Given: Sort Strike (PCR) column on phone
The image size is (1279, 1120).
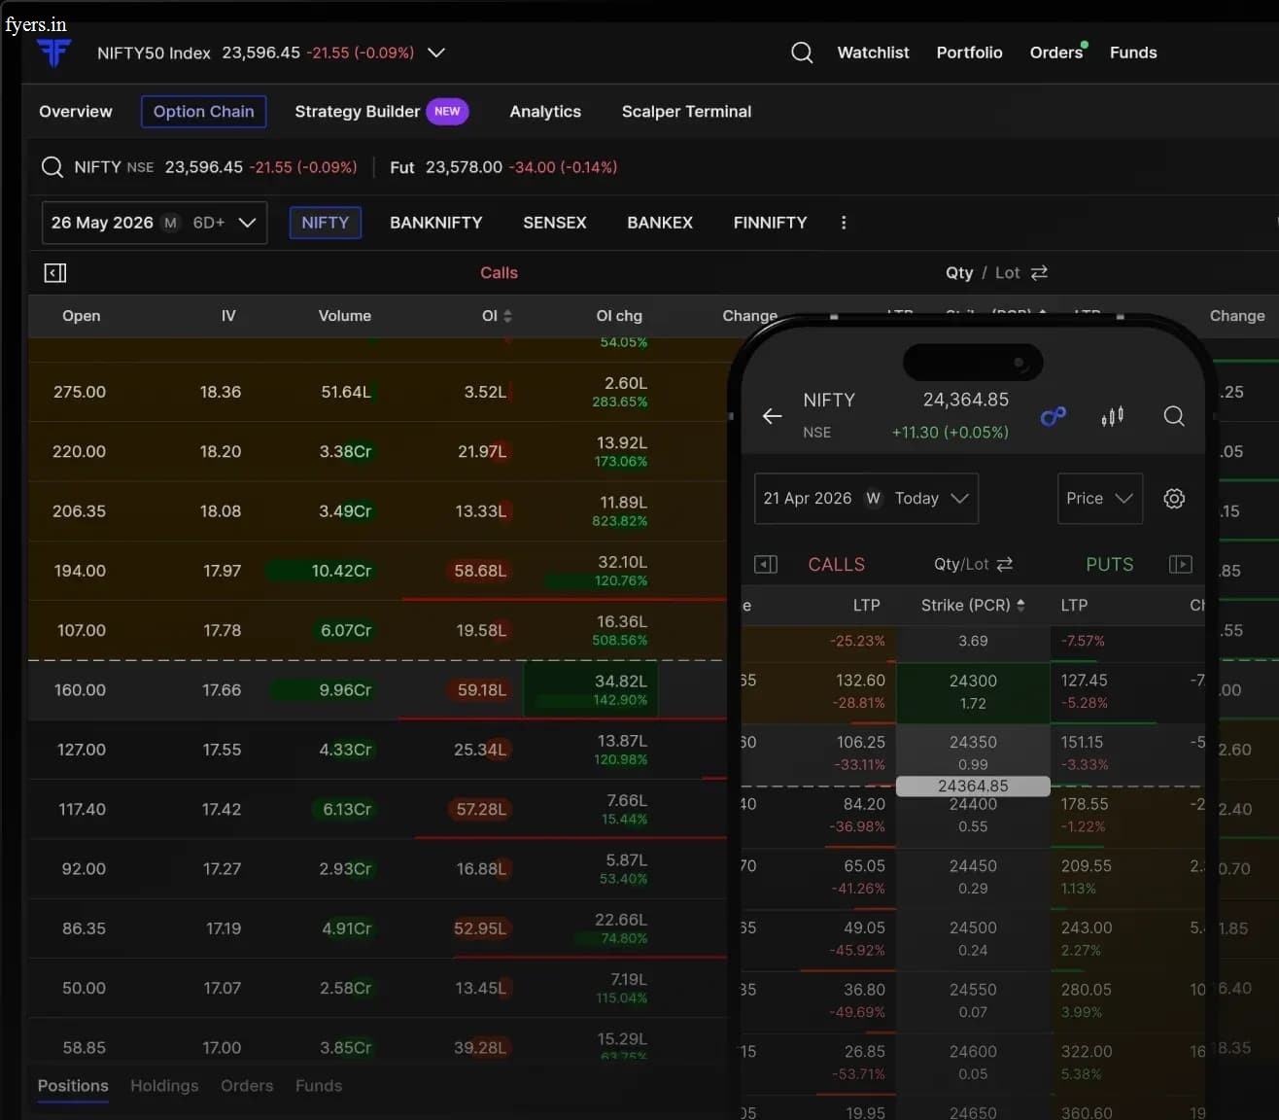Looking at the screenshot, I should [1020, 605].
